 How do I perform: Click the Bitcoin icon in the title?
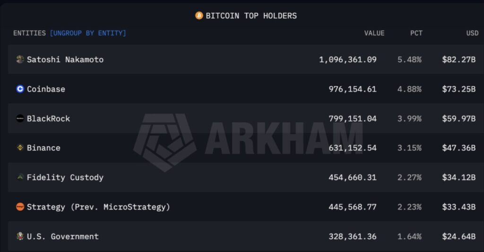pyautogui.click(x=199, y=16)
